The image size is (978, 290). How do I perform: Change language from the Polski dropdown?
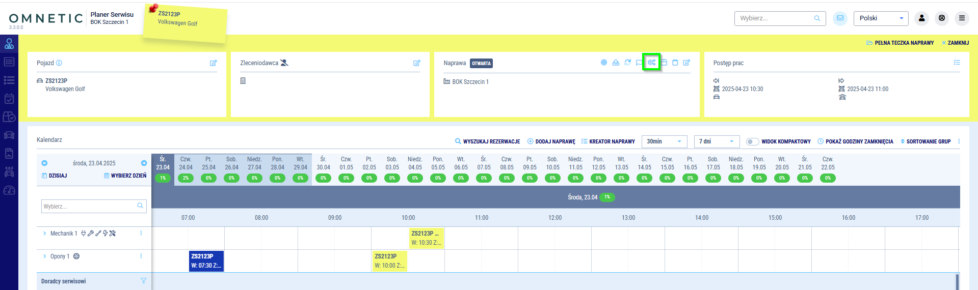[x=881, y=18]
